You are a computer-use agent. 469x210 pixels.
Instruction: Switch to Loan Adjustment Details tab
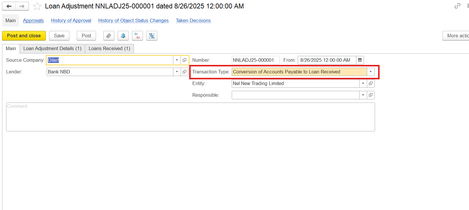click(52, 48)
